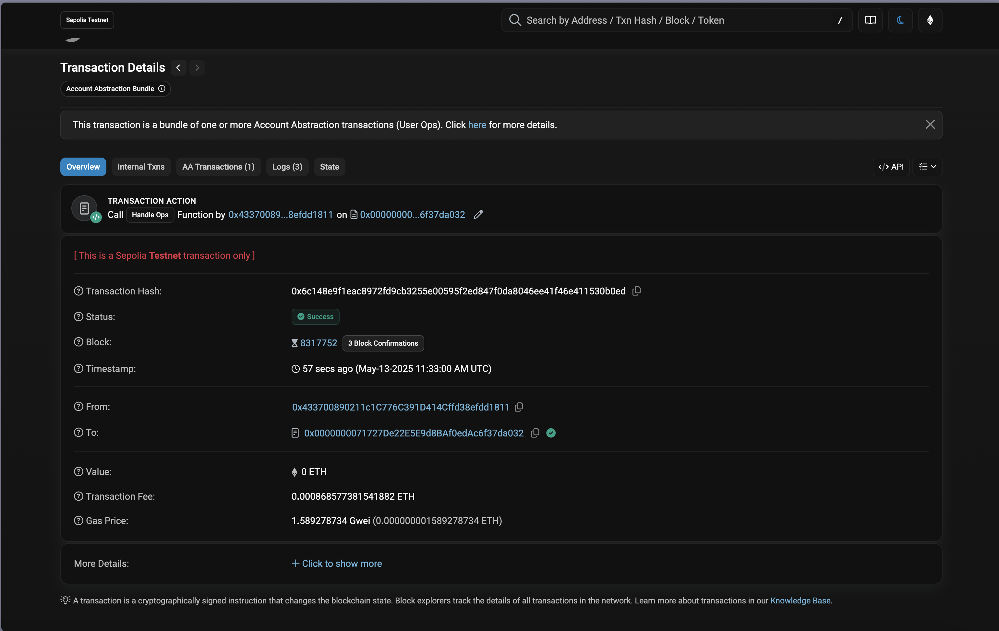Switch to the State tab

329,167
